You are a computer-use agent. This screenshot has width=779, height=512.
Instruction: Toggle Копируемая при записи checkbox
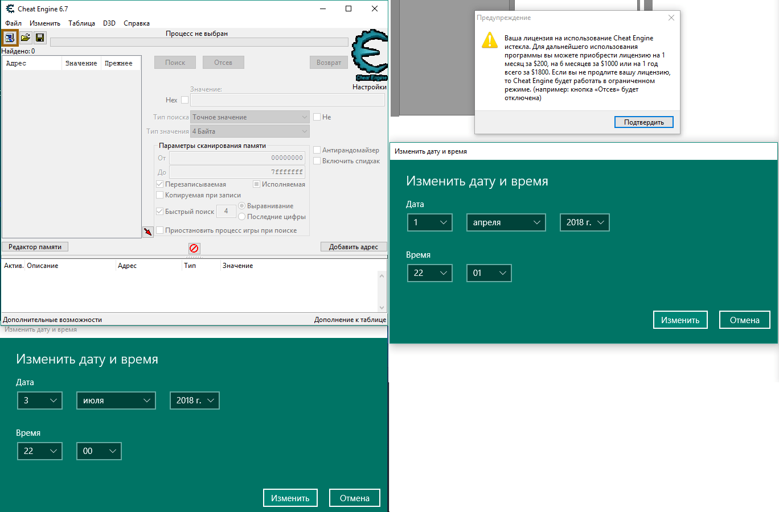pyautogui.click(x=159, y=195)
